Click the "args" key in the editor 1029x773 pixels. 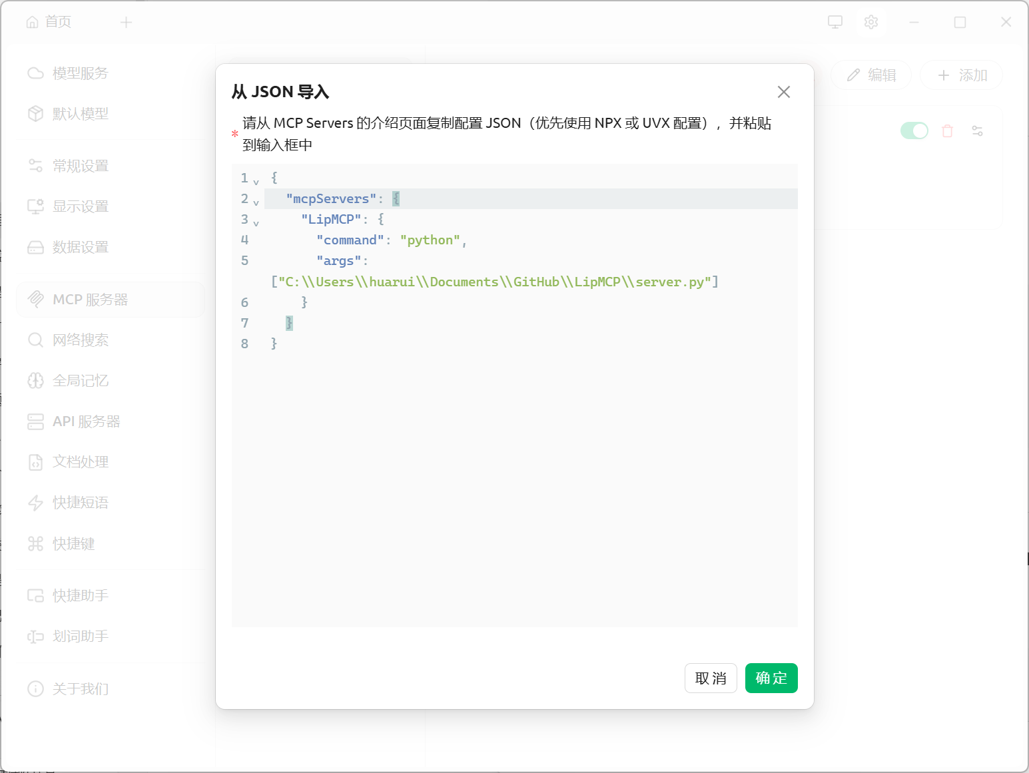[x=338, y=261]
